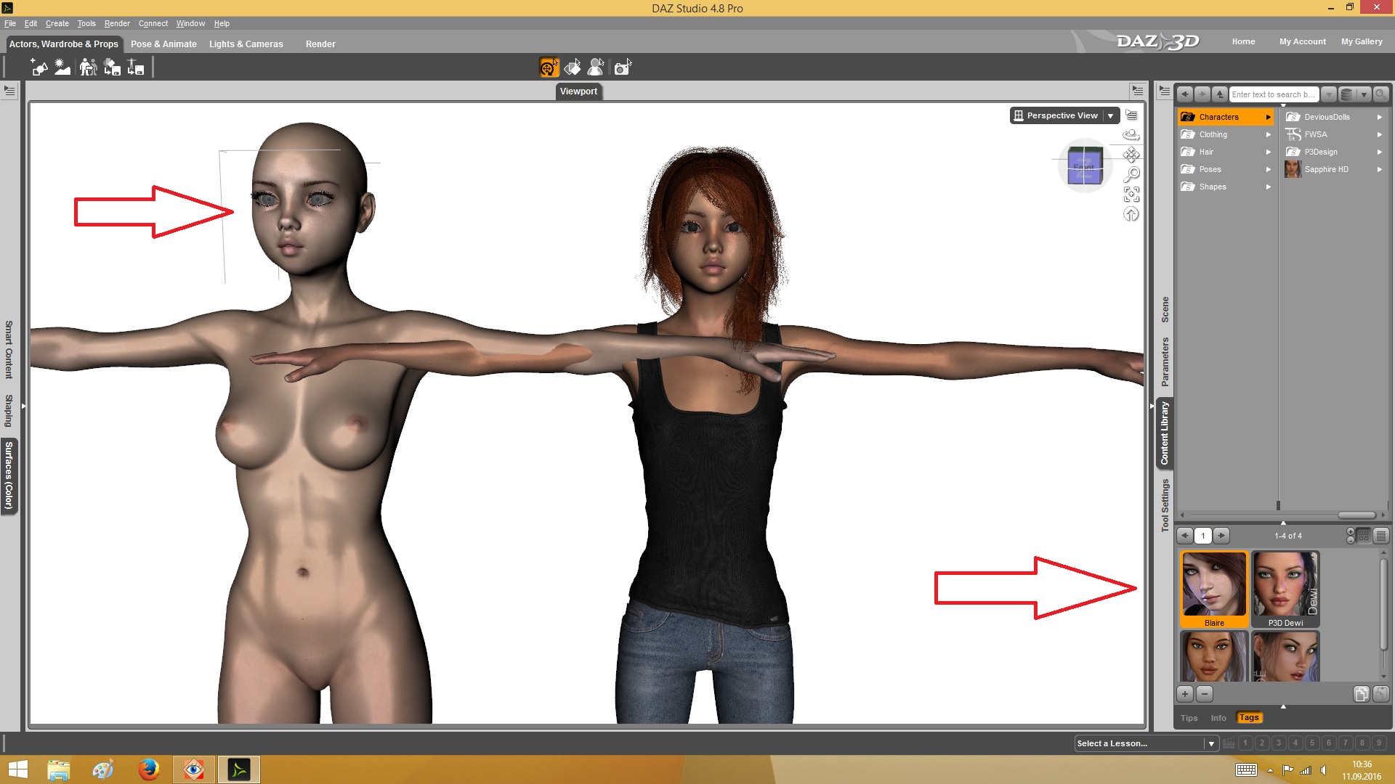The image size is (1395, 784).
Task: Open the Render menu
Action: pyautogui.click(x=117, y=23)
